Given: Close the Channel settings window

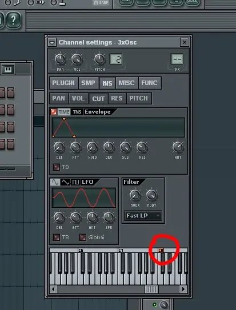Looking at the screenshot, I should [x=185, y=42].
